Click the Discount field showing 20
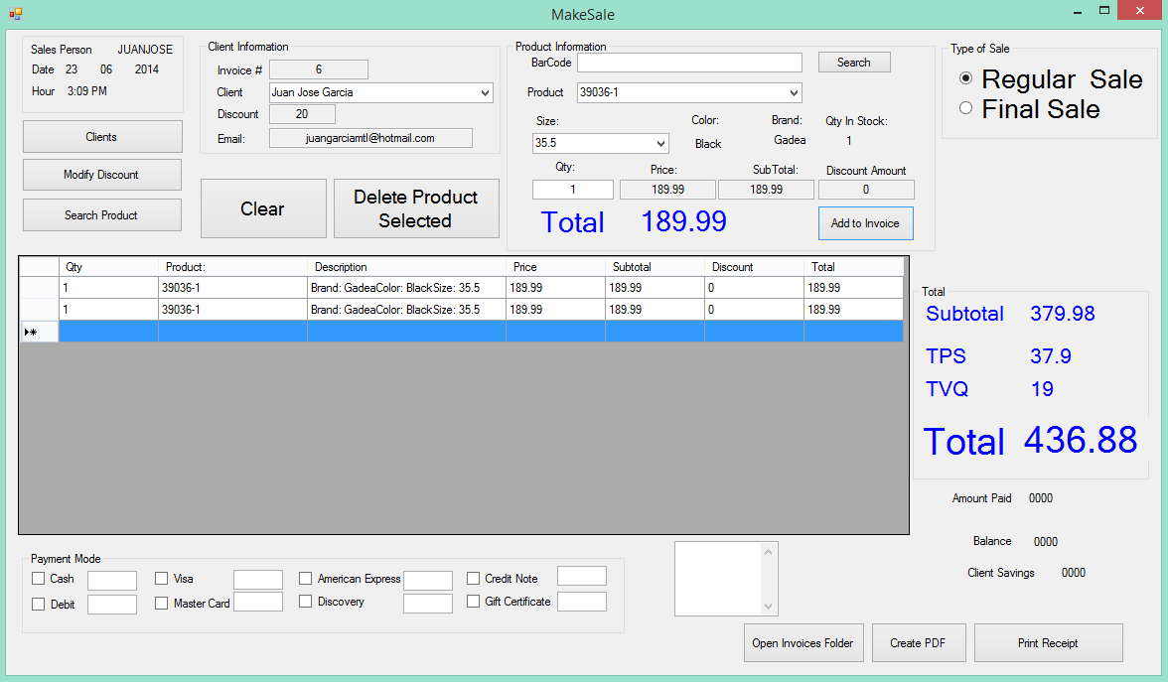The width and height of the screenshot is (1168, 682). (302, 114)
